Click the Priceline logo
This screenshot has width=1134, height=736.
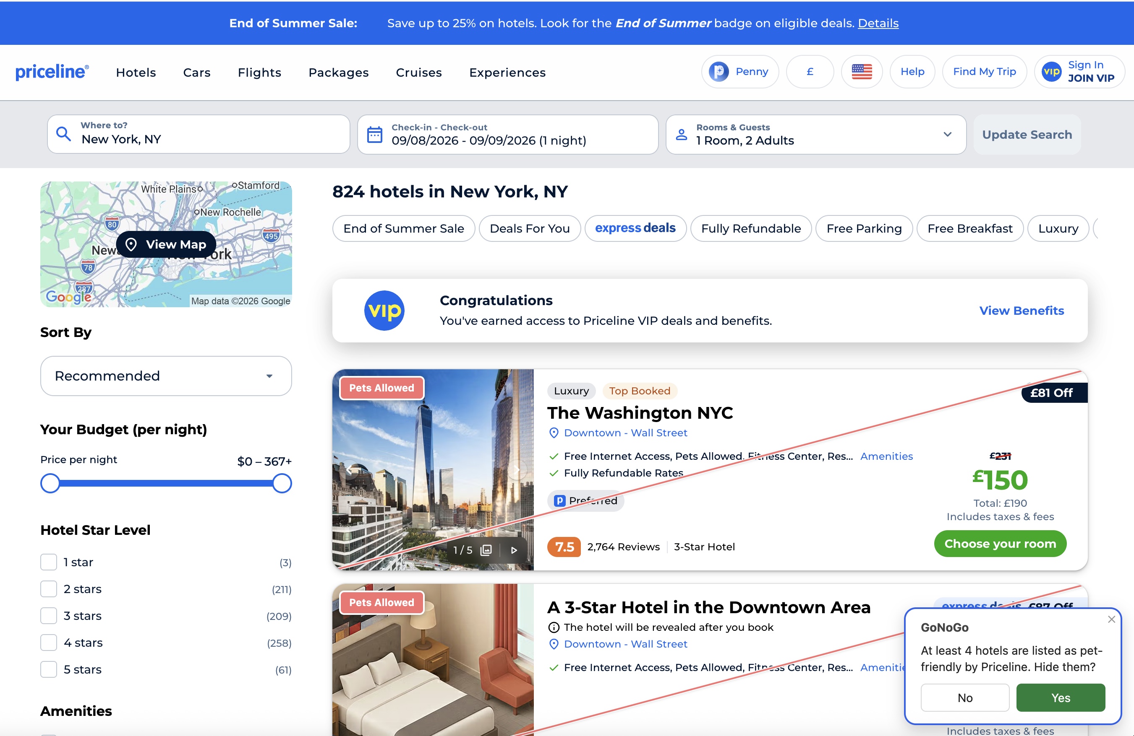tap(52, 72)
